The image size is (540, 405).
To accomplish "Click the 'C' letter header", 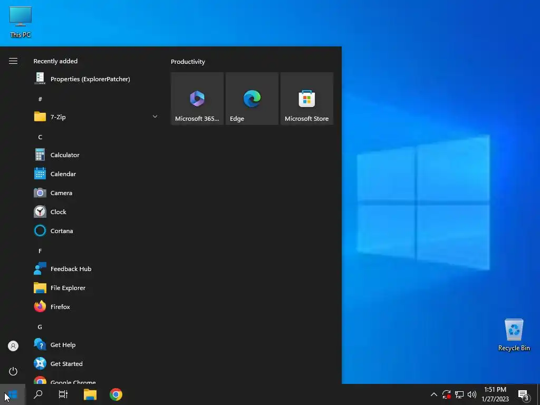I will 40,137.
